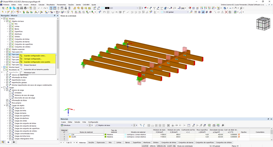Image resolution: width=273 pixels, height=147 pixels.
Task: Click the pin icon of Navegador panel
Action: pyautogui.click(x=55, y=15)
